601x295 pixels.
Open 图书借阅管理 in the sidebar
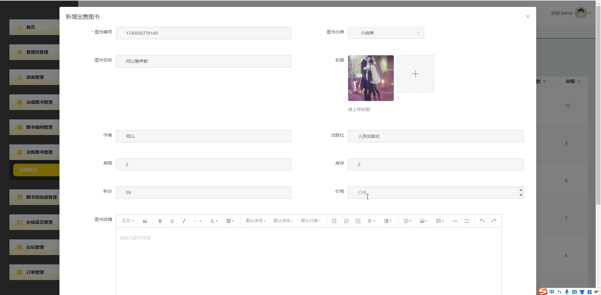pyautogui.click(x=34, y=127)
